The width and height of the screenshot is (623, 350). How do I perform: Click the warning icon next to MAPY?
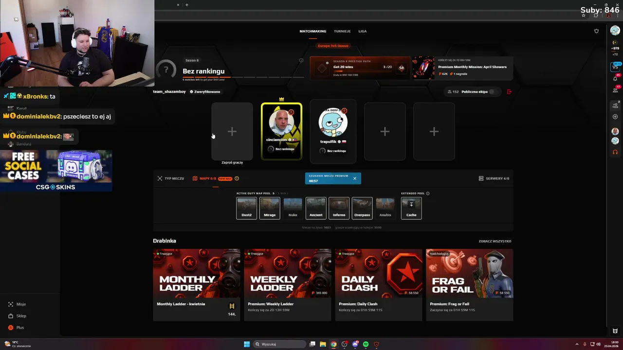237,178
